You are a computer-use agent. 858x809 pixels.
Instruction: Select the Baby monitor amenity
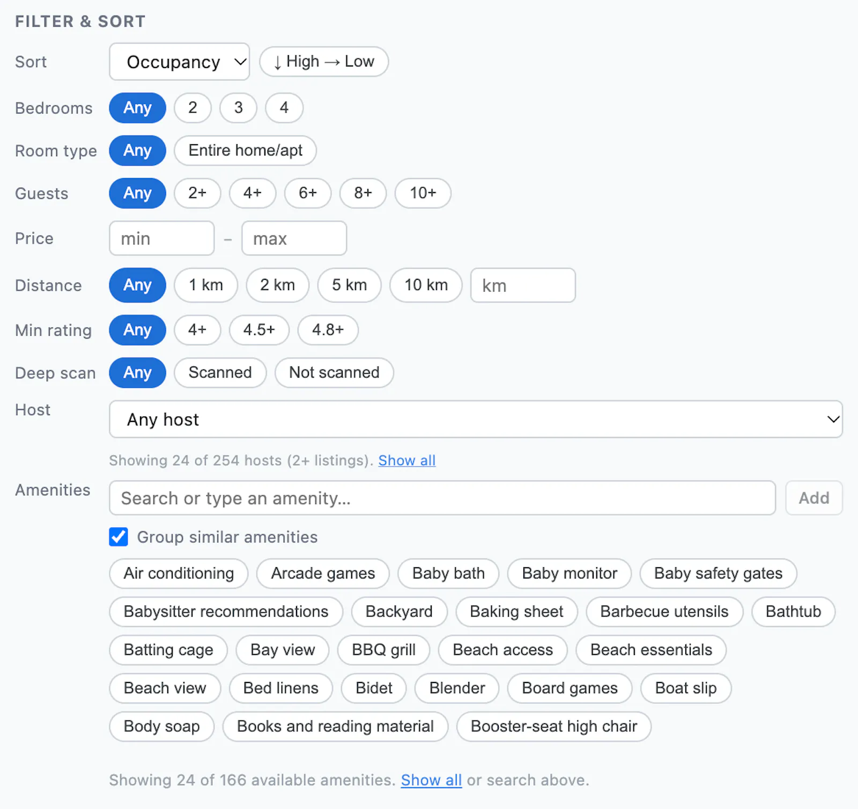tap(569, 574)
